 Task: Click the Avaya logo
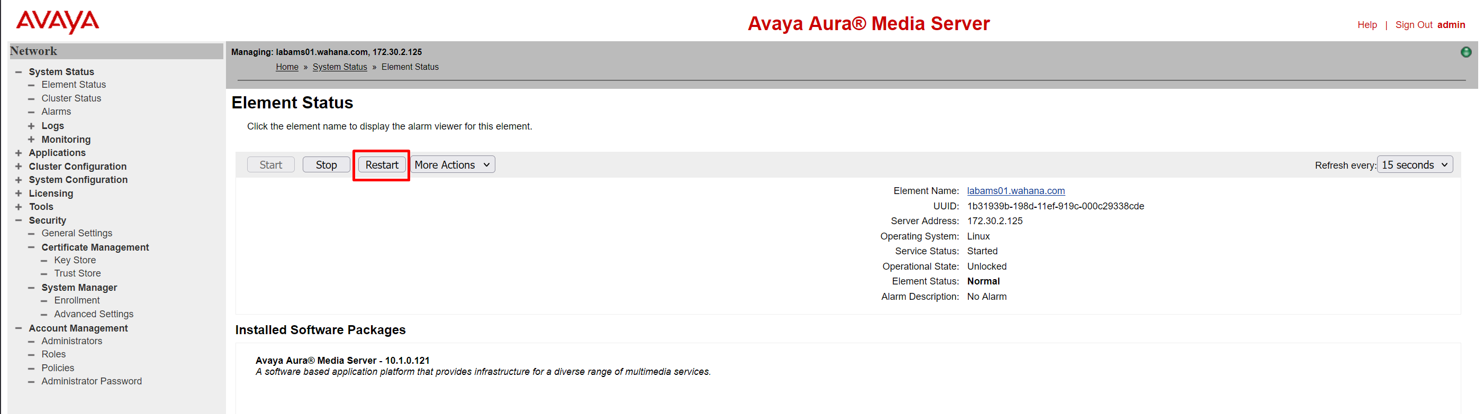click(58, 22)
